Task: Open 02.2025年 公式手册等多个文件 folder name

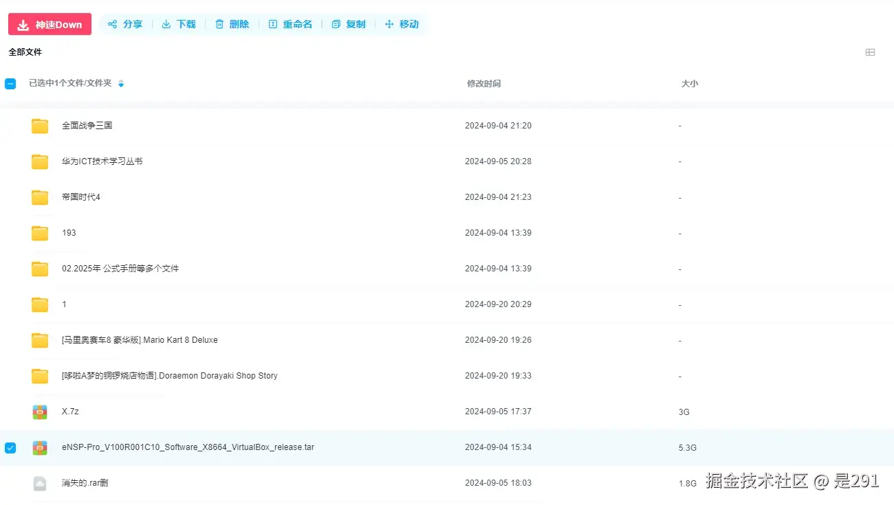Action: (120, 269)
